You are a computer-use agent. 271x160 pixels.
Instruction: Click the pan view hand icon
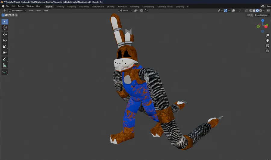pyautogui.click(x=267, y=40)
